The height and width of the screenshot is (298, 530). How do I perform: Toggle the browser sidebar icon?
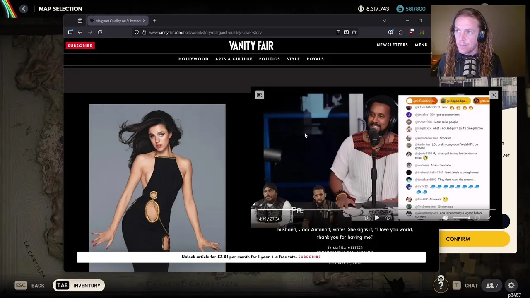[x=70, y=32]
